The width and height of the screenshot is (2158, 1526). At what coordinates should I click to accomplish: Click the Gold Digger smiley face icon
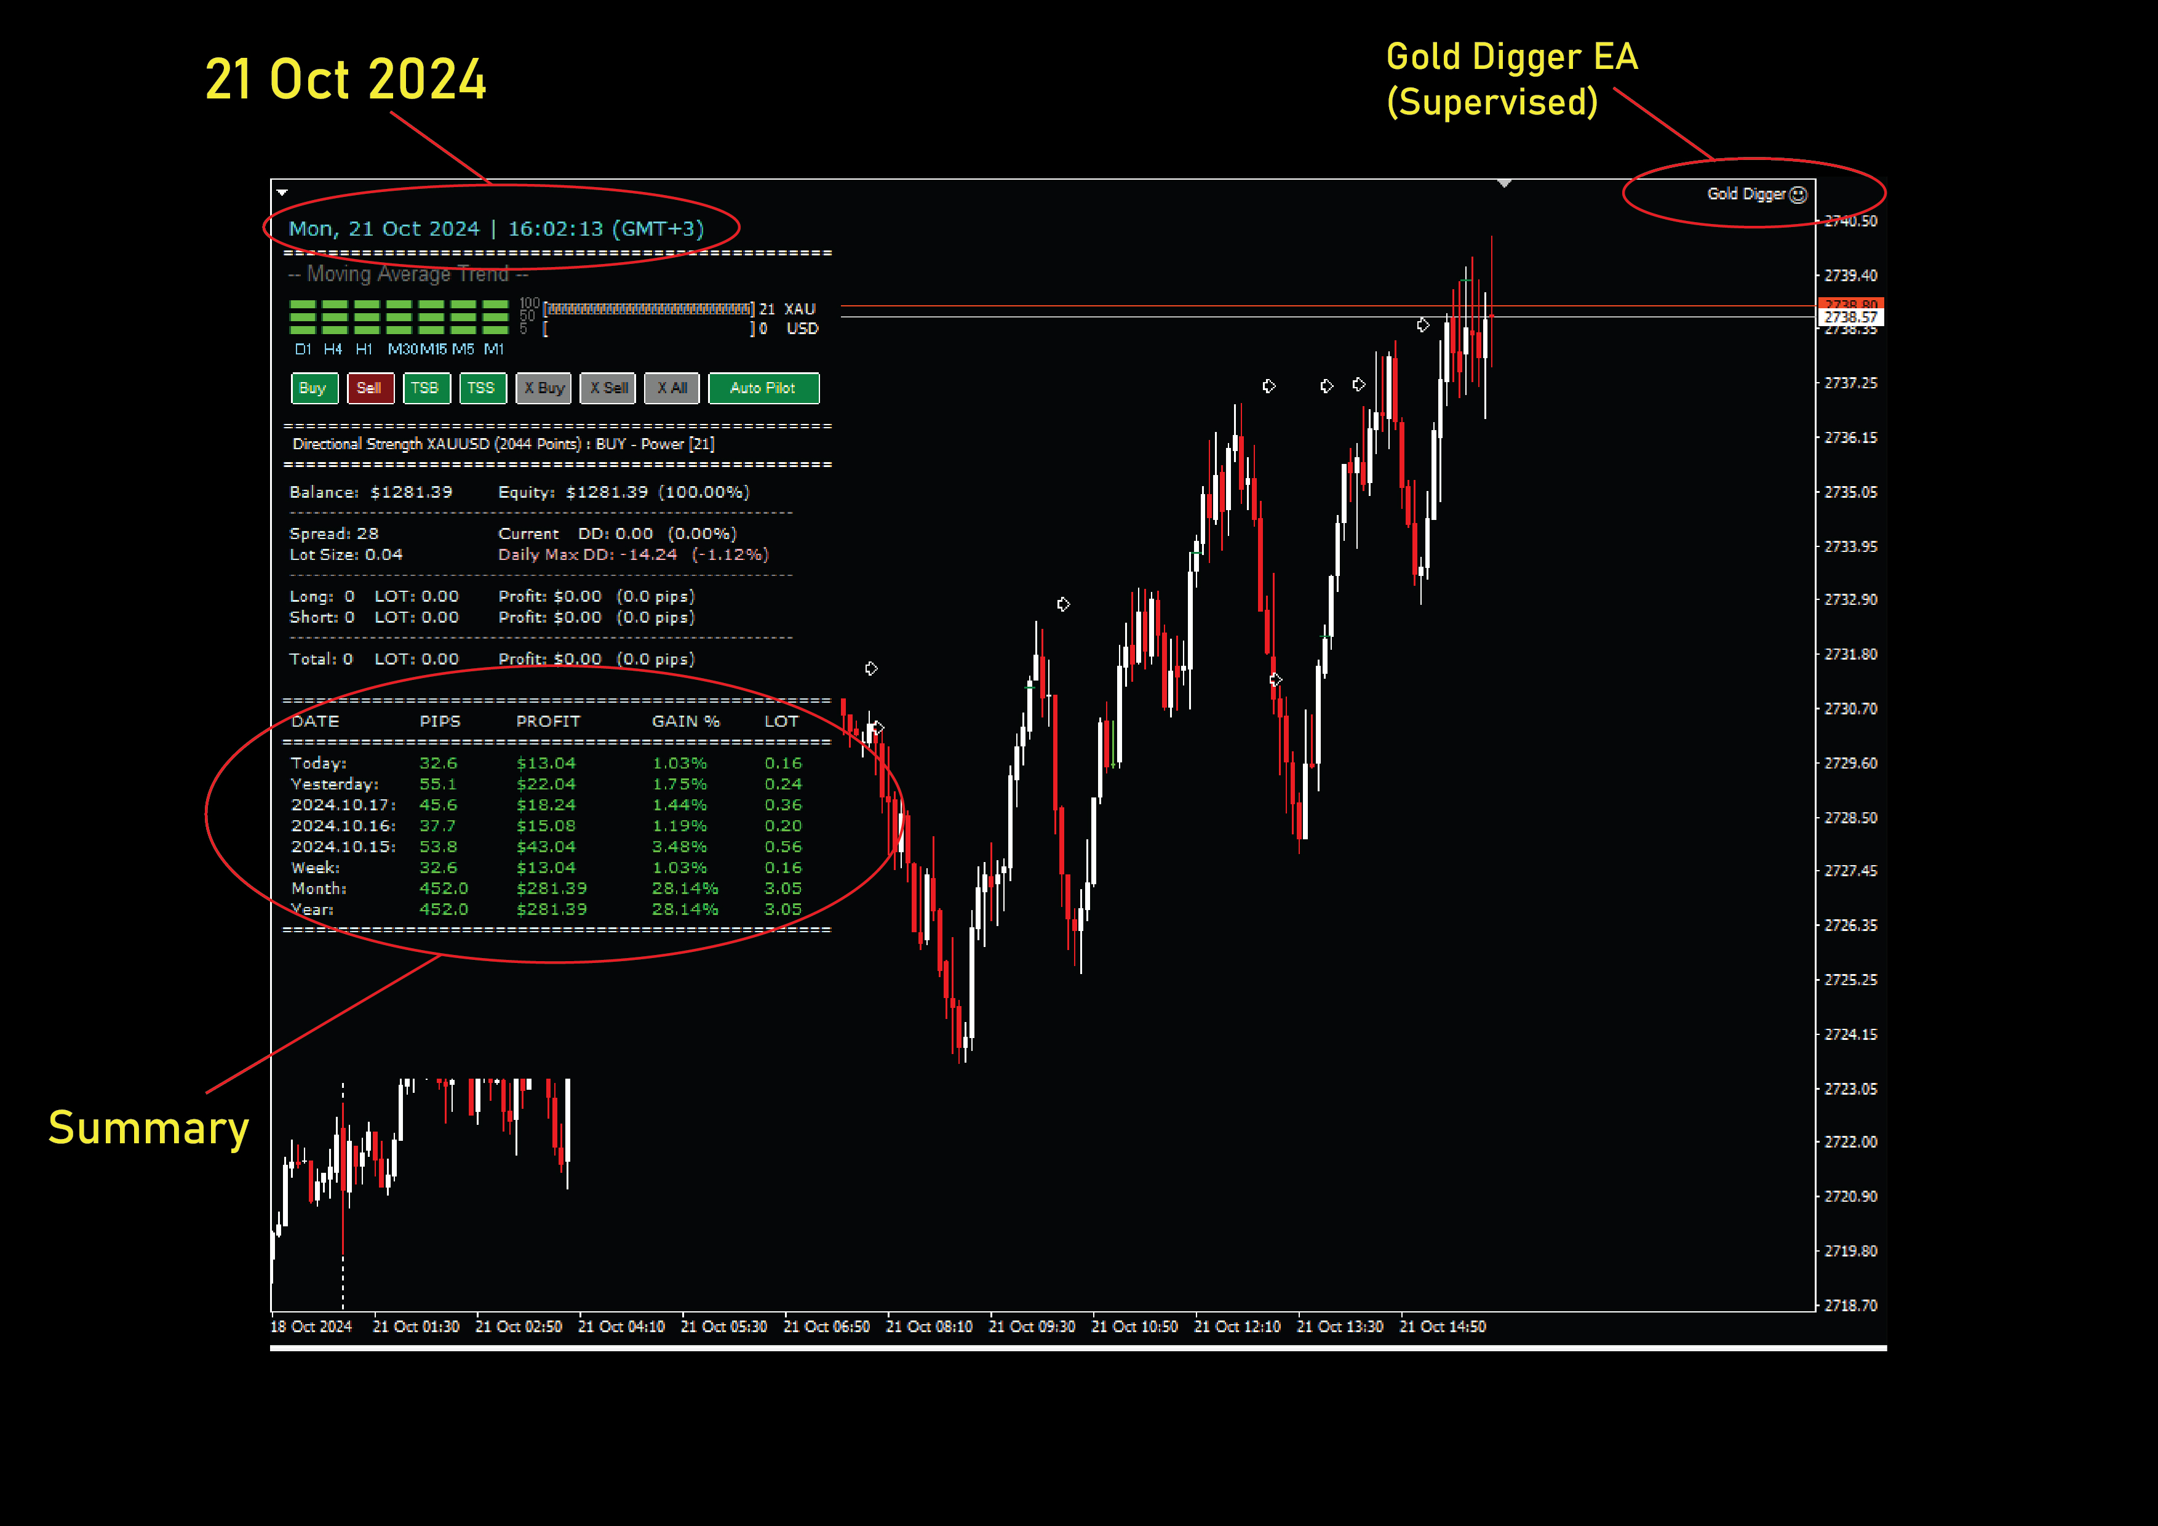click(x=1798, y=194)
